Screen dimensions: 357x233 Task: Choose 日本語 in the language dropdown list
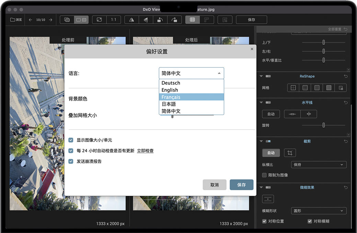pos(191,104)
